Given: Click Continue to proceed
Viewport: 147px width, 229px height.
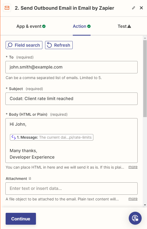Looking at the screenshot, I should pos(21,219).
